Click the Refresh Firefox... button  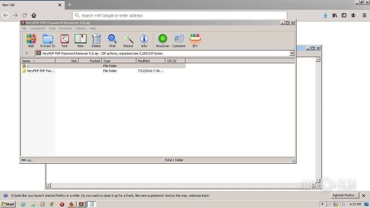(345, 195)
